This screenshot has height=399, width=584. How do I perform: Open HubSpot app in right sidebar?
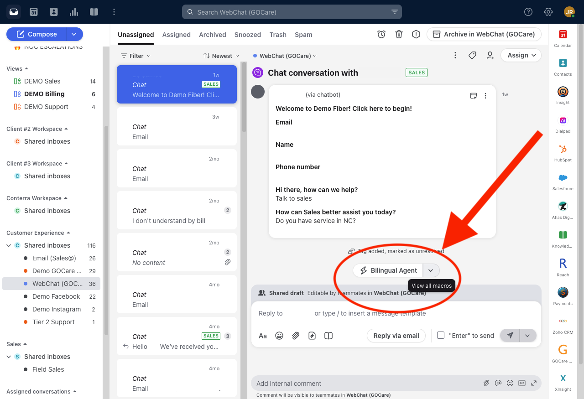point(563,154)
